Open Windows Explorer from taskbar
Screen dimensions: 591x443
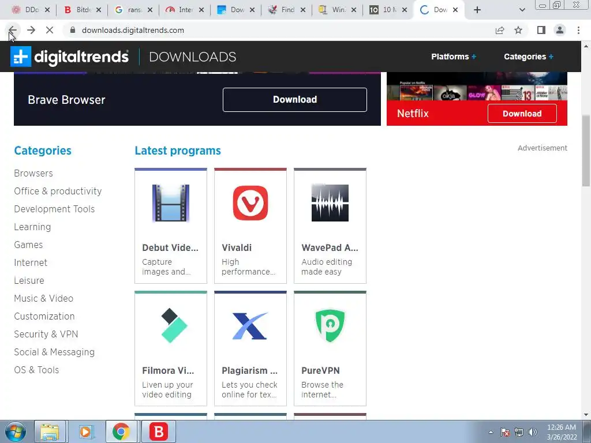coord(50,431)
